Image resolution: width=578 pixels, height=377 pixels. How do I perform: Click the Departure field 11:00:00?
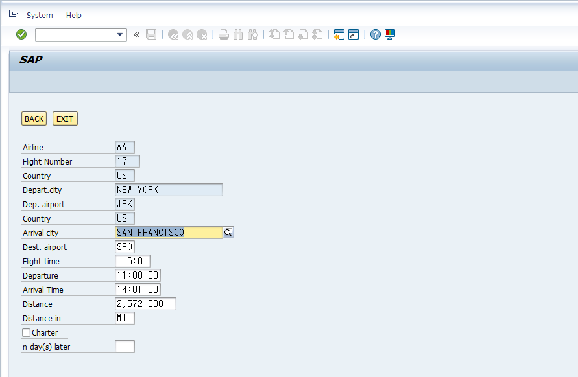(138, 275)
